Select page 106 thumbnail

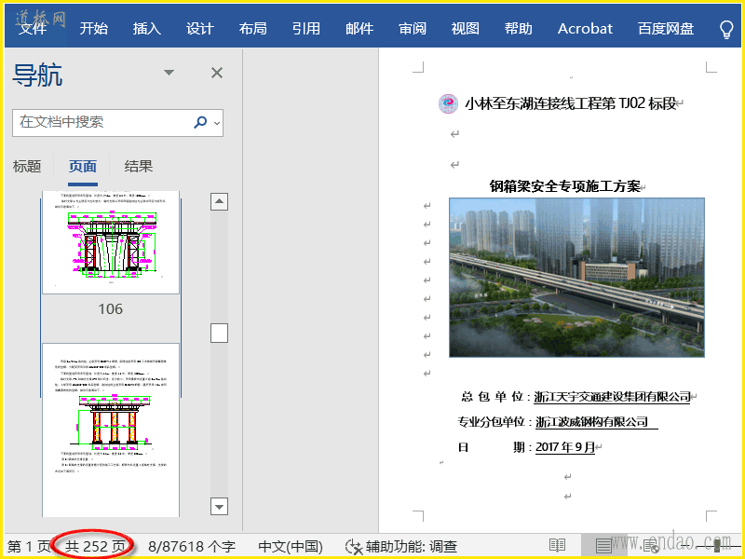pos(111,245)
